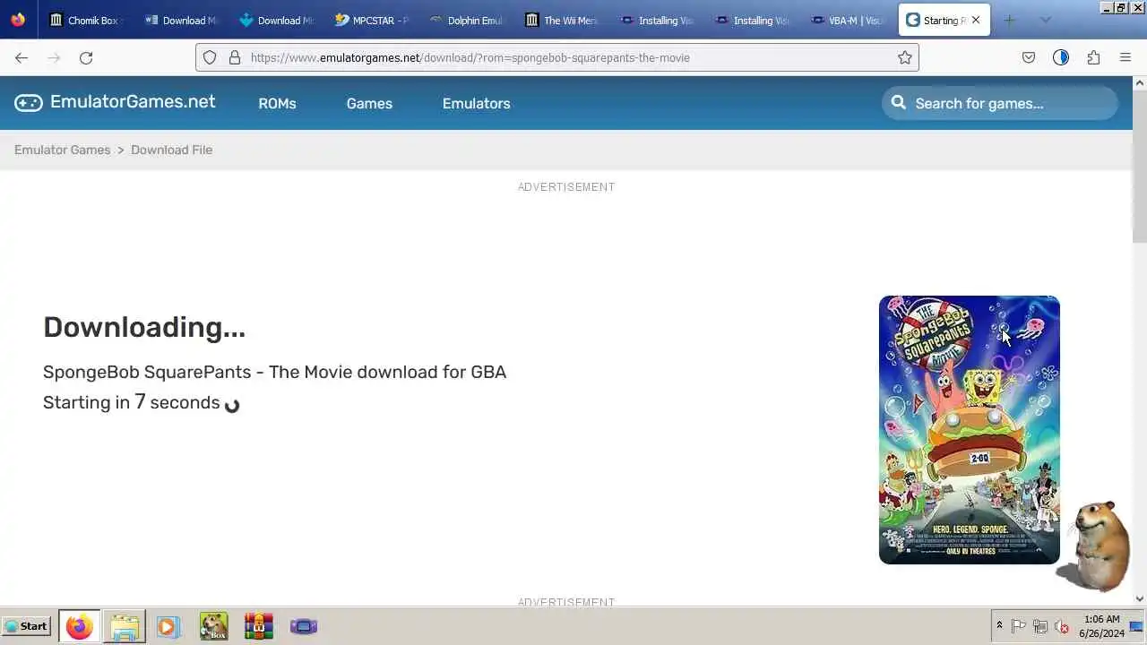
Task: Open the Save to Pocket icon
Action: tap(1029, 57)
